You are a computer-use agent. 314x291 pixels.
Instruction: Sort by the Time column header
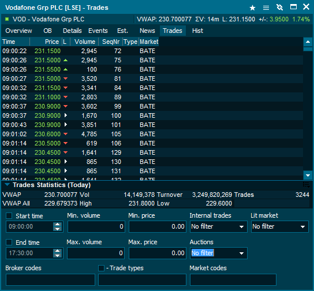click(16, 42)
